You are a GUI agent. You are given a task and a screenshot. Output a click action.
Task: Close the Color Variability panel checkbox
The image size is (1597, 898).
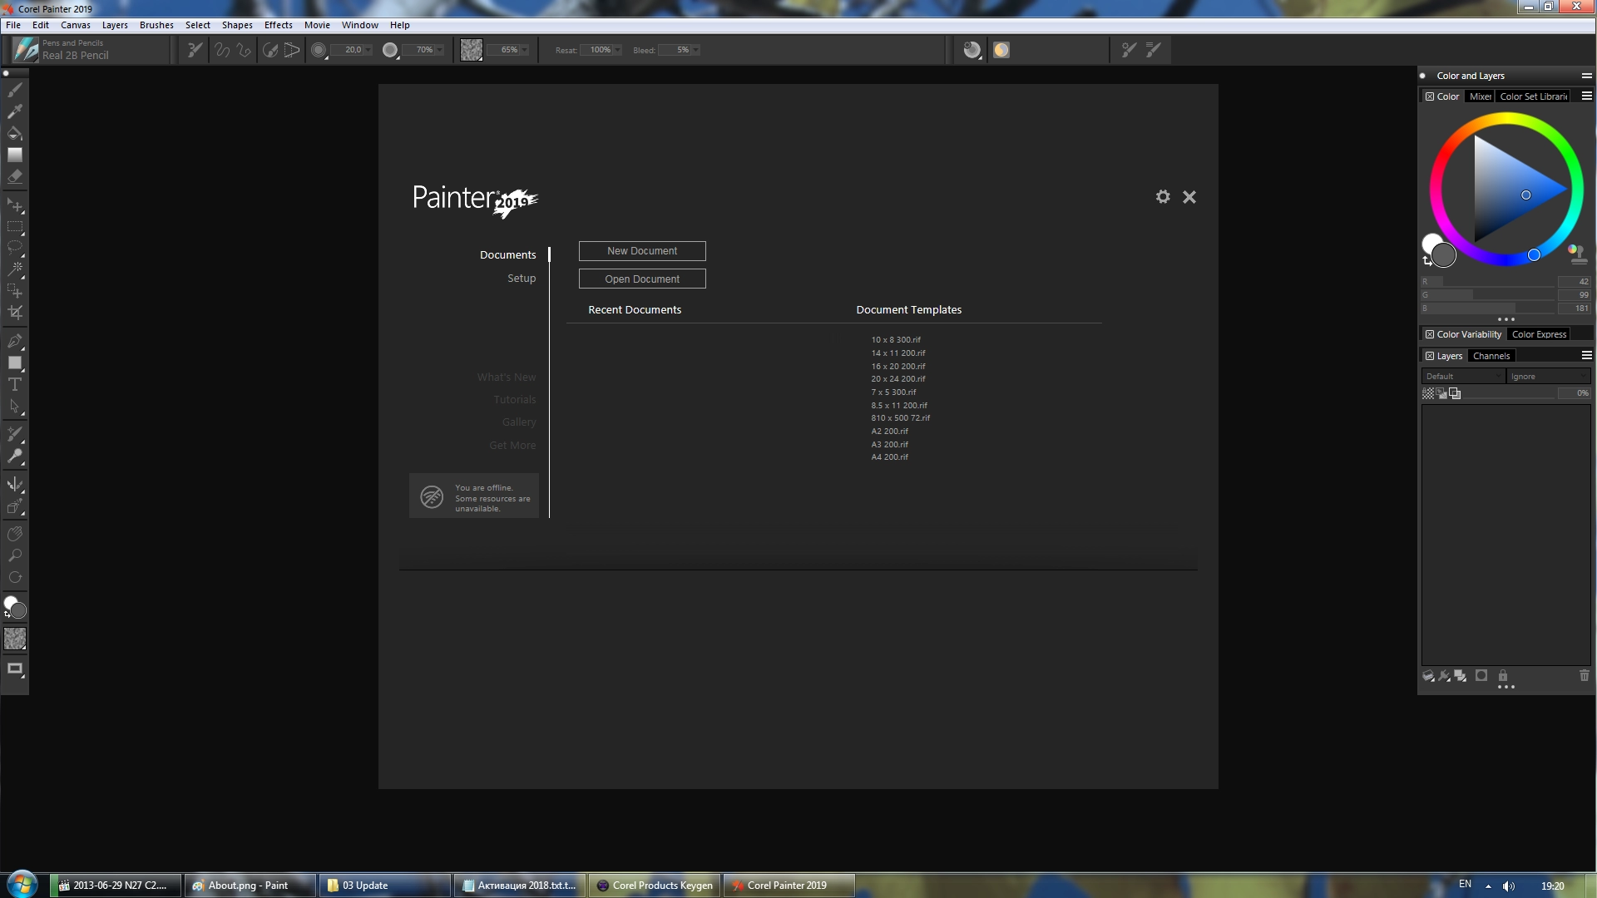[1430, 334]
